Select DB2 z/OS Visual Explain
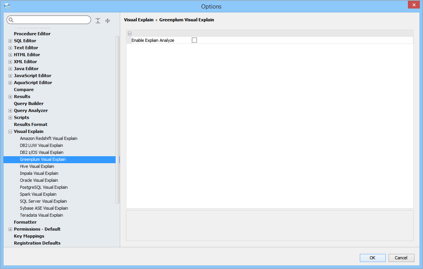423x269 pixels. 41,152
